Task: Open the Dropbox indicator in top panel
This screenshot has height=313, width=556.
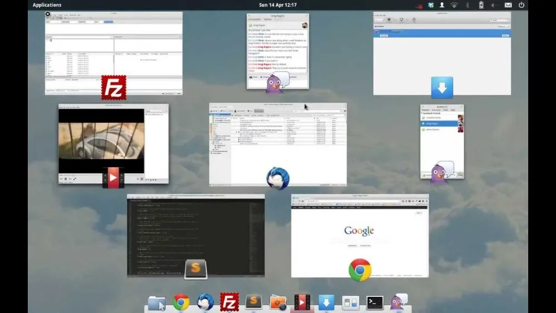Action: [x=431, y=5]
